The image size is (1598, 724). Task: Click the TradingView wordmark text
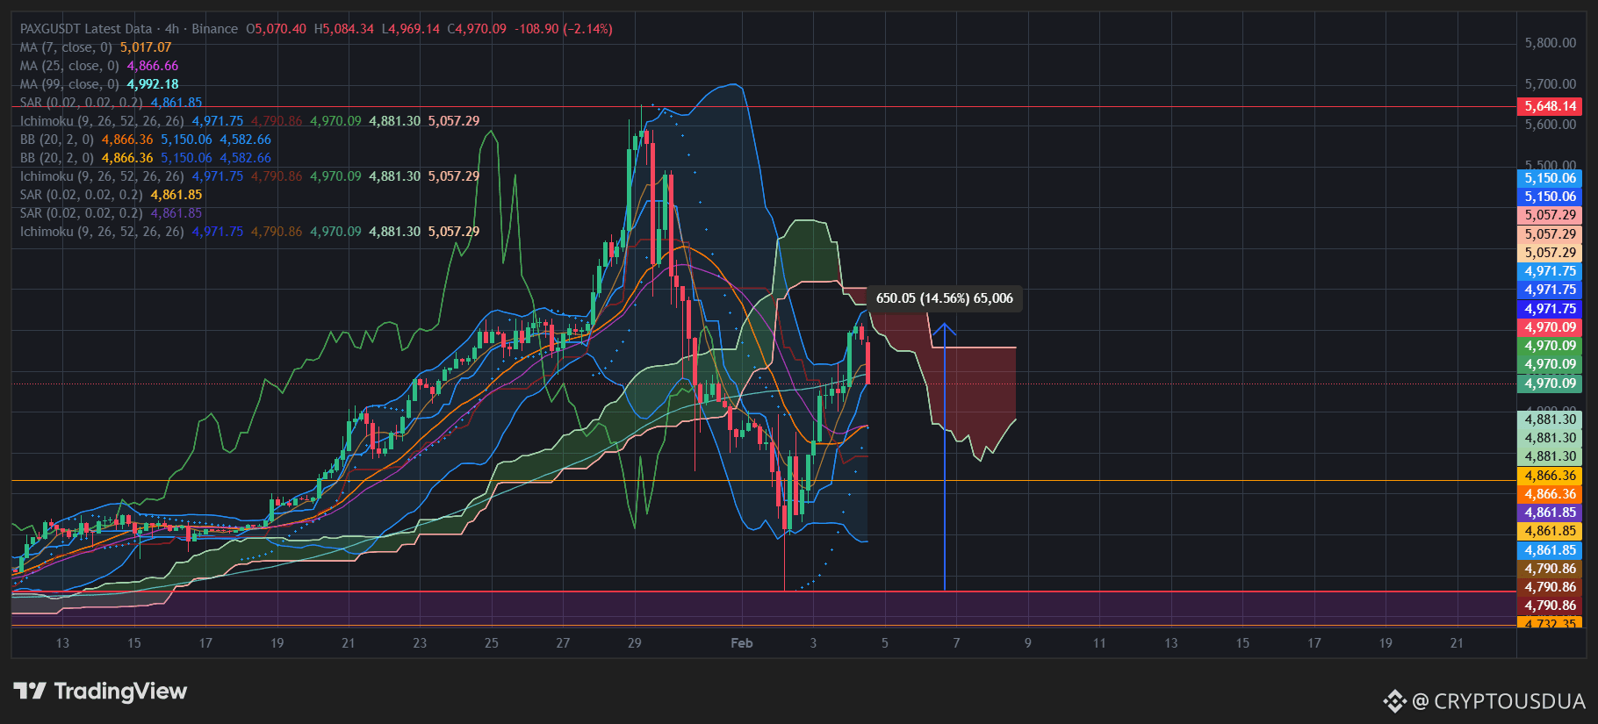[120, 692]
